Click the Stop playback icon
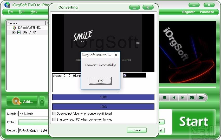 tap(165, 97)
